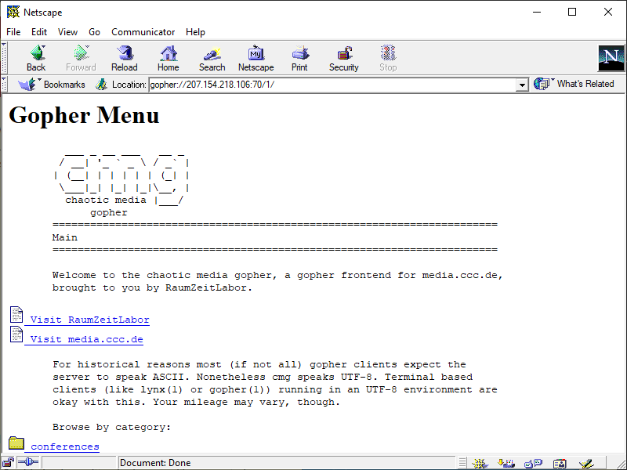Click the 'chaotic media' ASCII caption
The image size is (627, 470).
click(106, 200)
